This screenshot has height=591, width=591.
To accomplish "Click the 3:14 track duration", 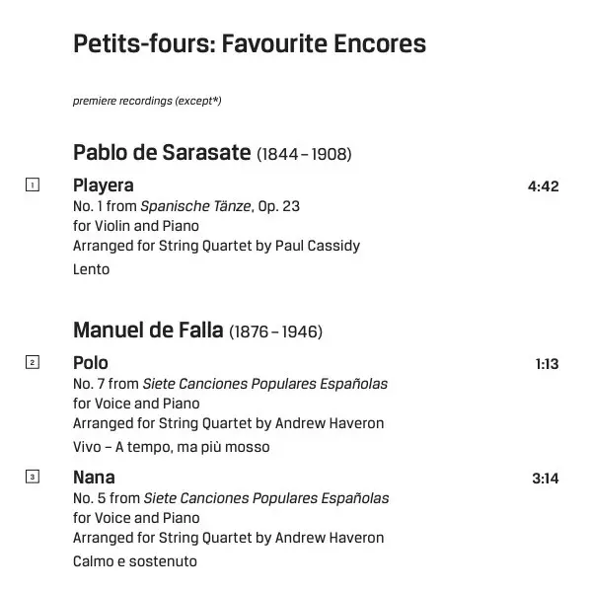I will pos(546,479).
